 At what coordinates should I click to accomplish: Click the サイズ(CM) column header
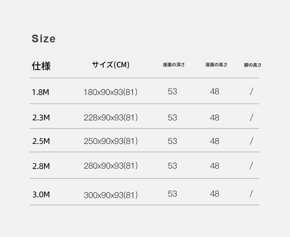110,65
